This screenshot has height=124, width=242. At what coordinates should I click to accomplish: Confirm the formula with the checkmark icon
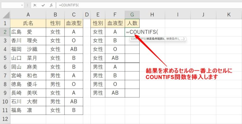point(43,5)
